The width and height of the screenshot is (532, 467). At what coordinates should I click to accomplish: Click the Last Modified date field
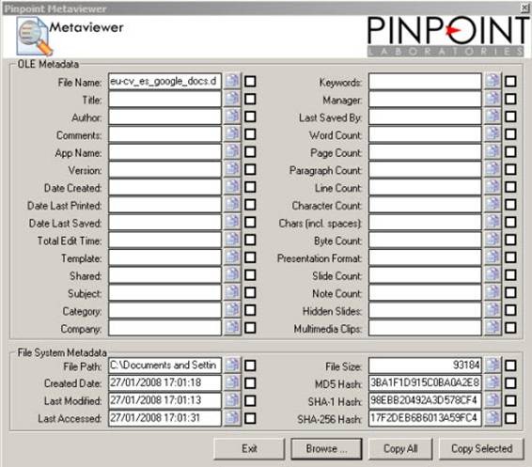point(164,401)
